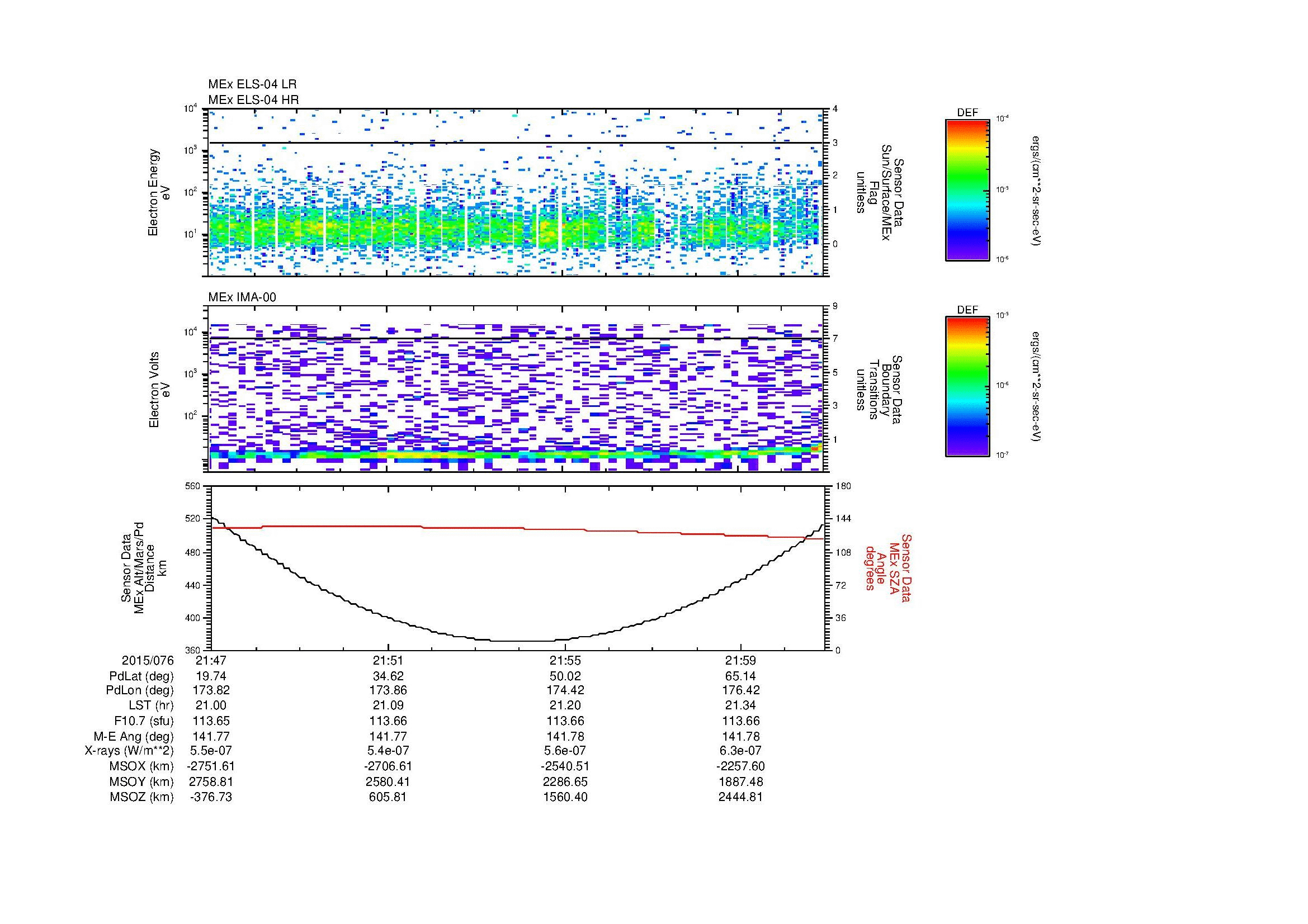This screenshot has width=1308, height=924.
Task: Click the '21:59' time tick label
Action: (740, 661)
